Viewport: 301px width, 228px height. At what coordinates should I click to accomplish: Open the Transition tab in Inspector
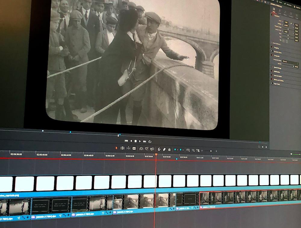[x=291, y=15]
